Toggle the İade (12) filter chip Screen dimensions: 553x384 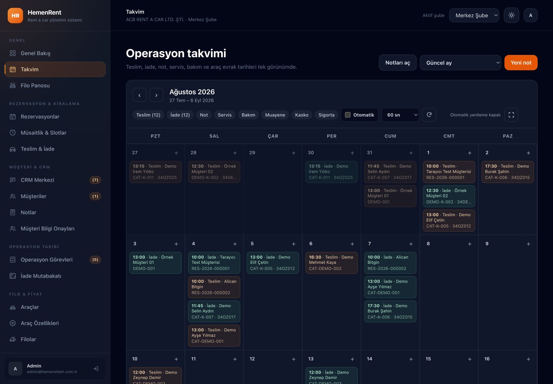tap(180, 115)
